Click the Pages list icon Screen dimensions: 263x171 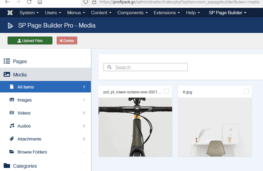(7, 61)
